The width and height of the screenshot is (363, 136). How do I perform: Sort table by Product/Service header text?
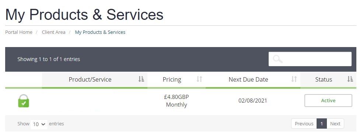coord(90,79)
